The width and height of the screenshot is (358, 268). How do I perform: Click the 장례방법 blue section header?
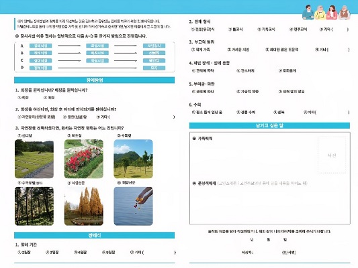click(x=94, y=80)
